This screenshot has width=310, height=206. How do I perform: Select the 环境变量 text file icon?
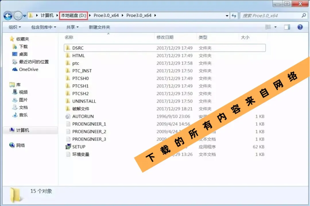click(68, 154)
